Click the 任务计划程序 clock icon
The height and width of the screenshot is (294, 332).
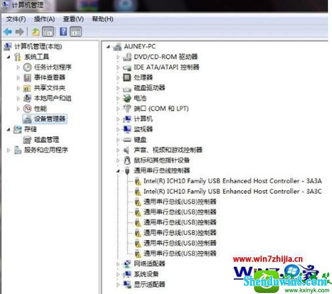pos(27,68)
